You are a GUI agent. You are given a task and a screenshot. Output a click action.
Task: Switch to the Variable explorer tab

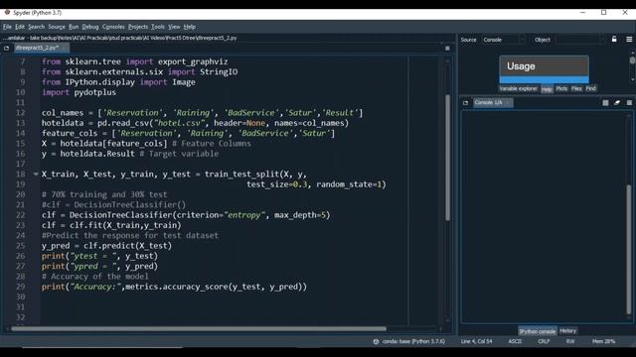pyautogui.click(x=519, y=88)
